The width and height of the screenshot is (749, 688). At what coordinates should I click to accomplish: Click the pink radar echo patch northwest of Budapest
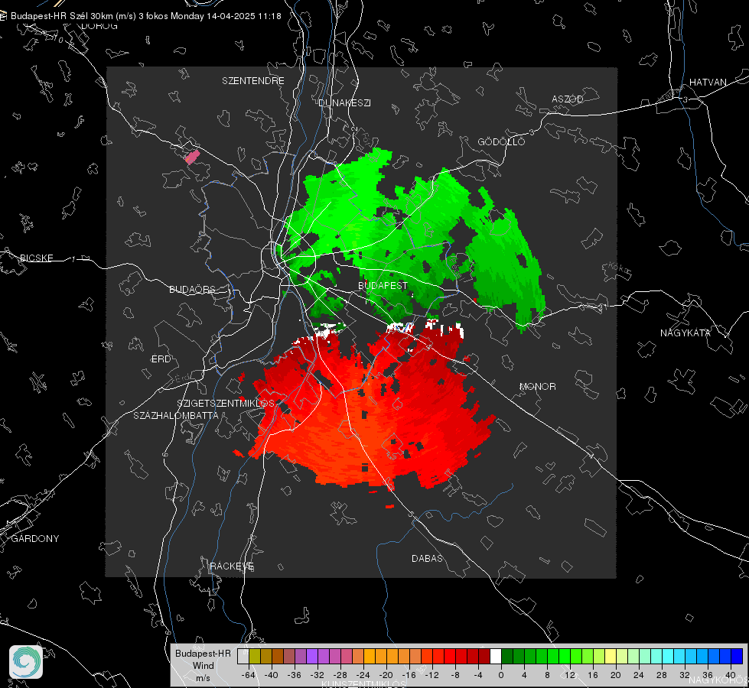tap(192, 157)
